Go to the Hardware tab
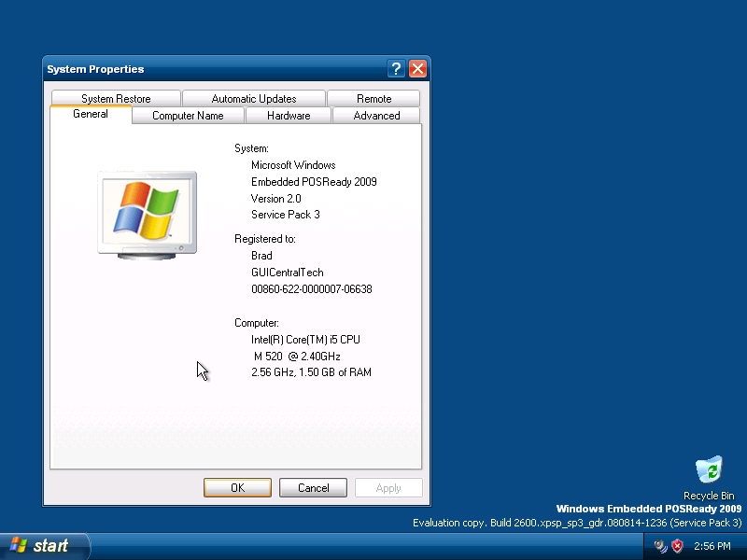 coord(289,116)
